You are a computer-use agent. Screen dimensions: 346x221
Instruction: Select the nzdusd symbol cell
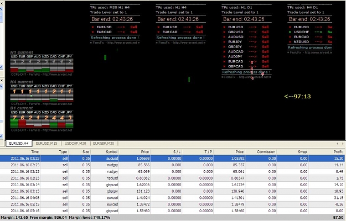point(112,178)
